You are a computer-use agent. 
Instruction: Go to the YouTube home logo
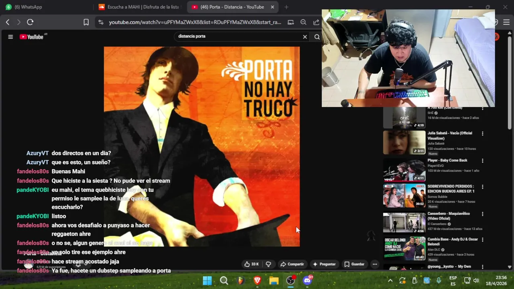point(32,37)
